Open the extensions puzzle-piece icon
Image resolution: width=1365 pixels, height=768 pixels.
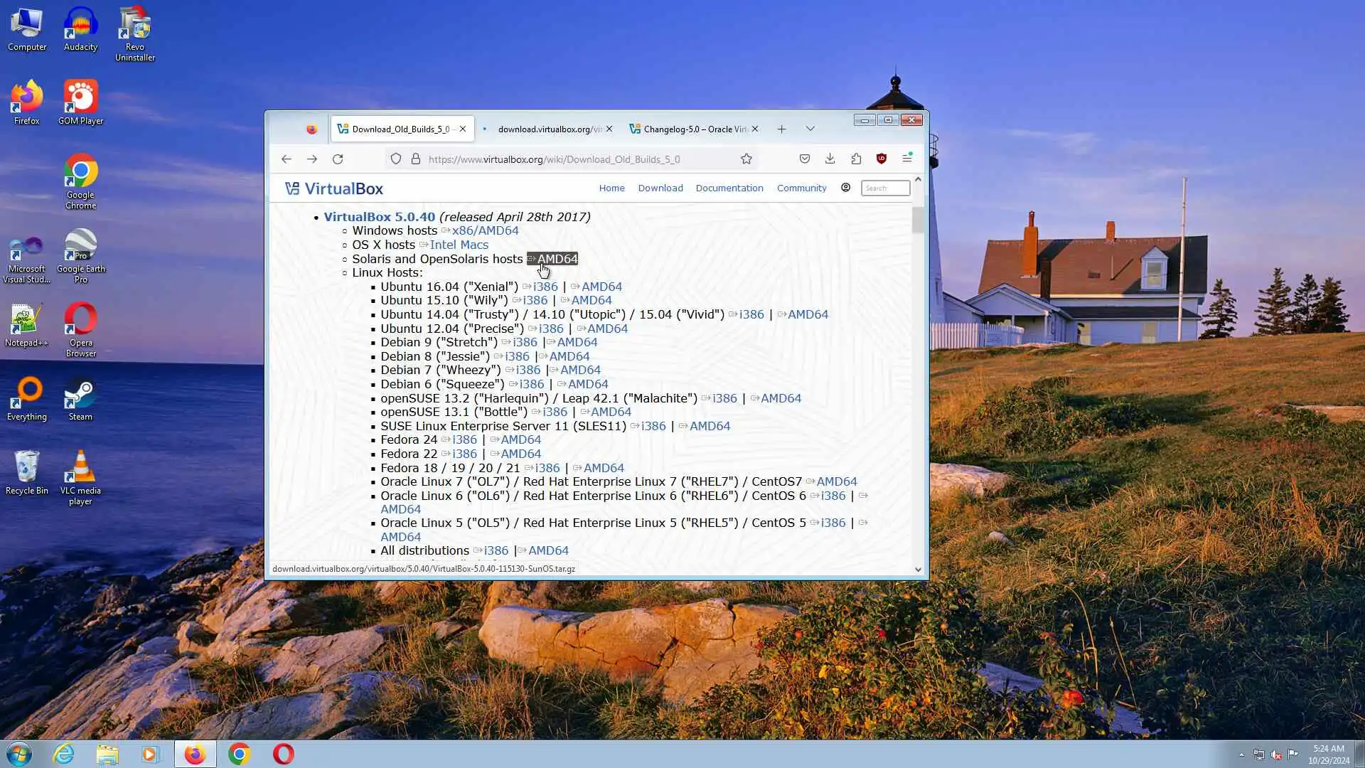(x=856, y=159)
